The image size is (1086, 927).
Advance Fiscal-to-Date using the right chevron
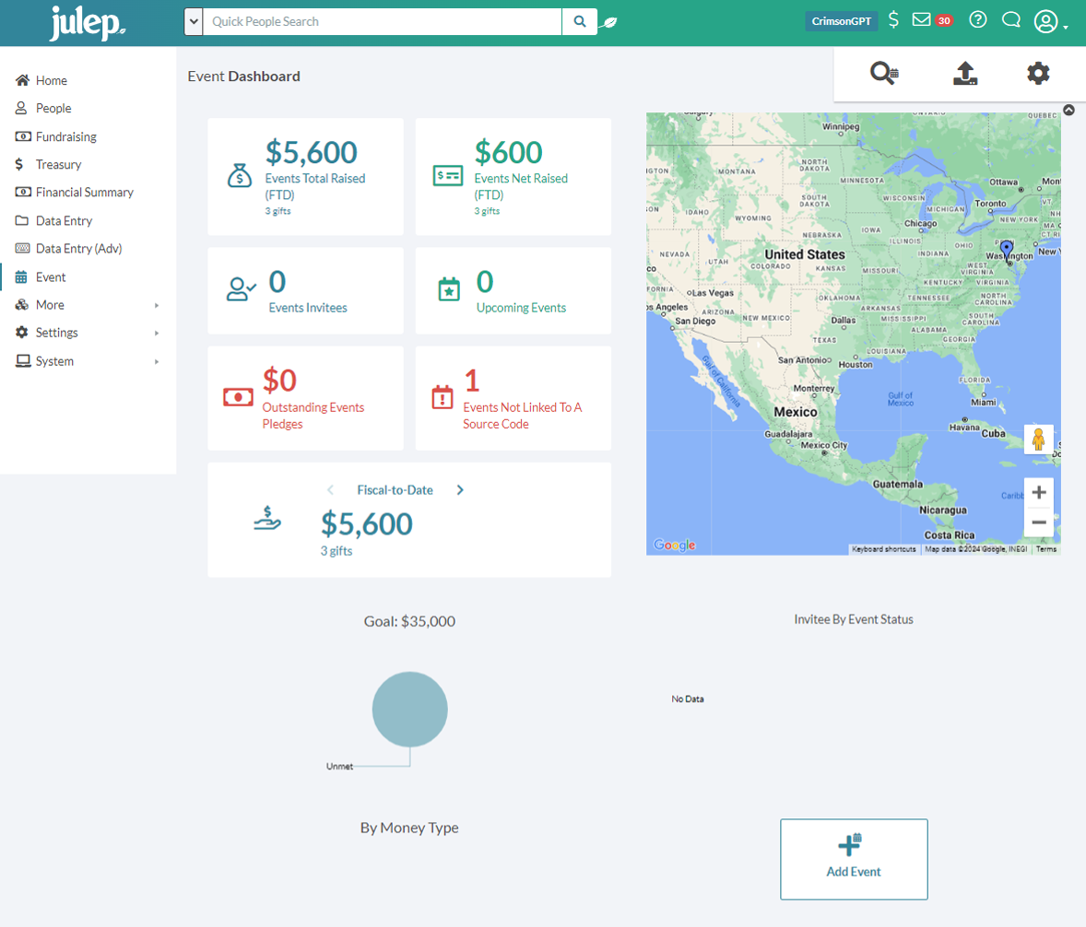click(x=460, y=490)
